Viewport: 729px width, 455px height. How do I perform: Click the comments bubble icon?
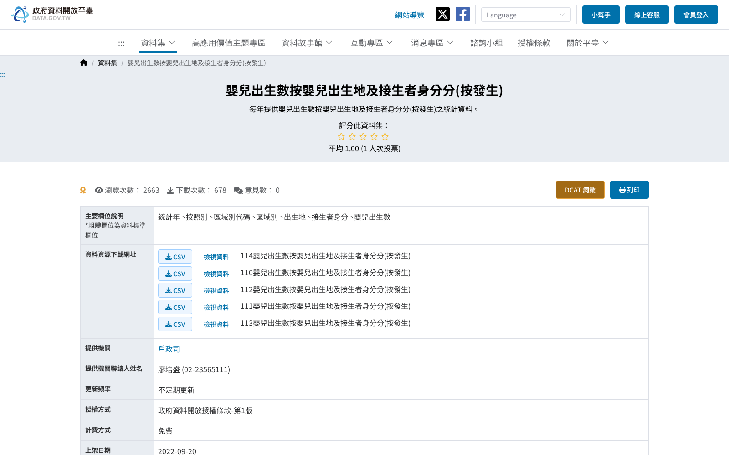tap(238, 190)
